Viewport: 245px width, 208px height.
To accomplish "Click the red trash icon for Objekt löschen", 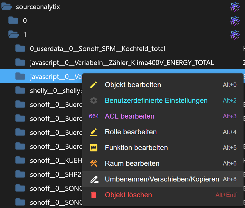I will coord(94,195).
